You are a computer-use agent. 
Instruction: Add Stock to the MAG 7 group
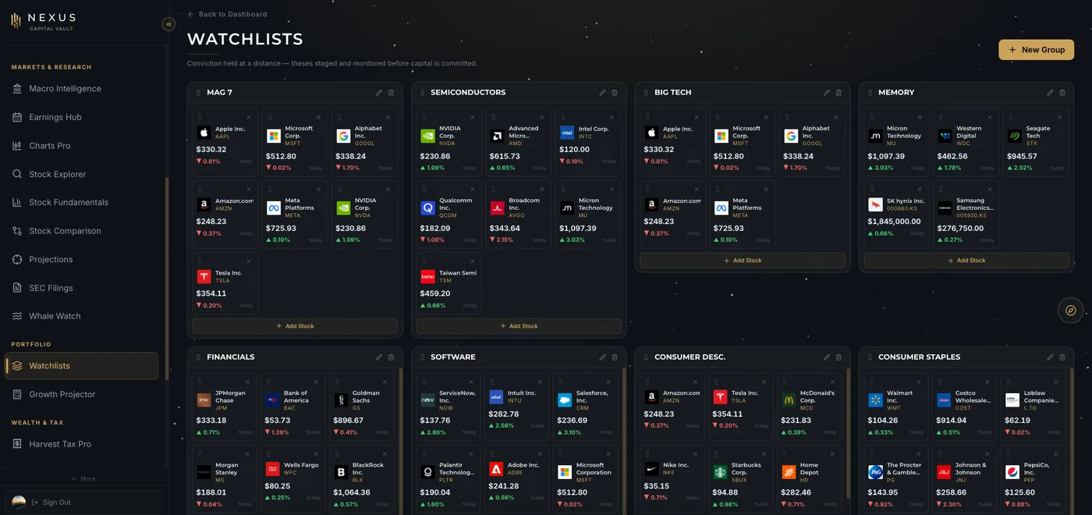295,326
